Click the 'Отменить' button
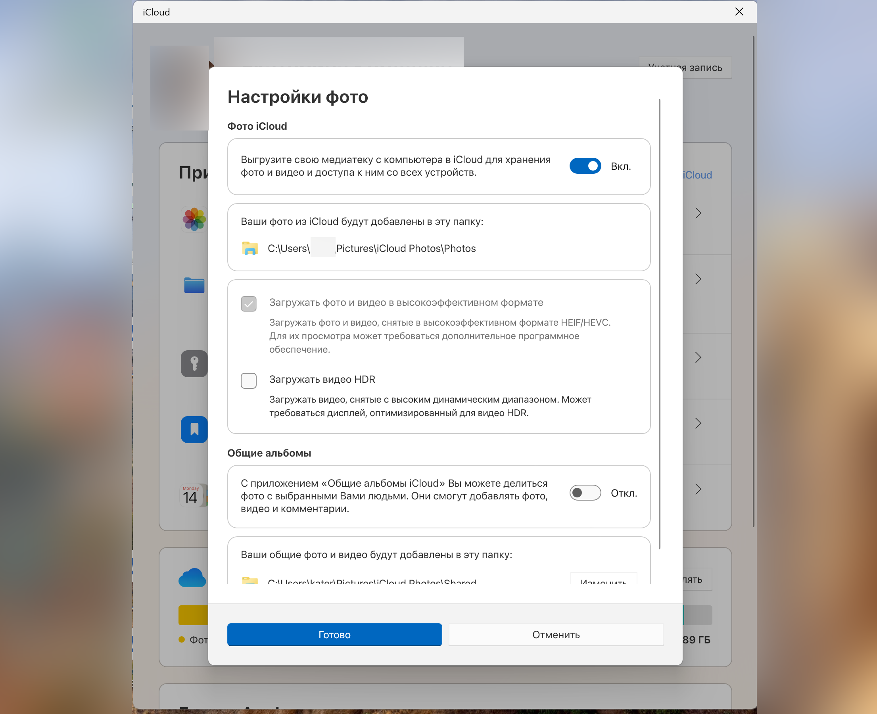The image size is (877, 714). (x=556, y=635)
